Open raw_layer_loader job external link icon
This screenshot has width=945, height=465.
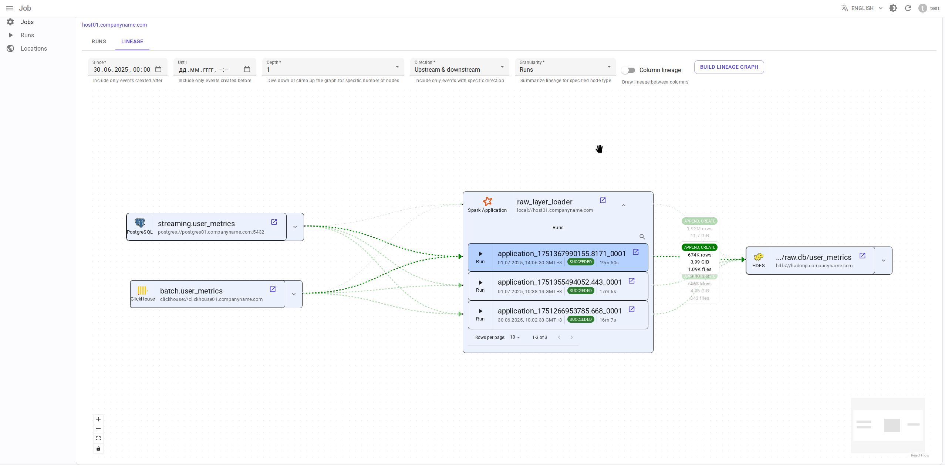pos(603,200)
